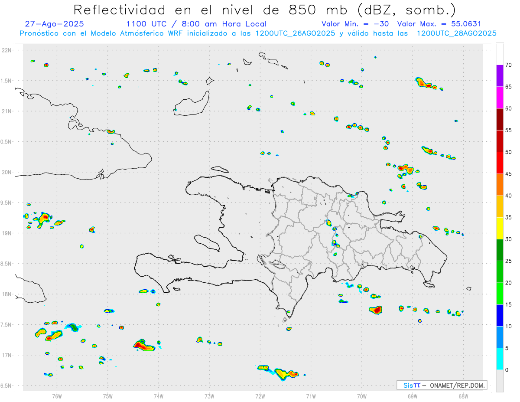Click the cyan 0–5 dBZ colorbar segment
This screenshot has width=520, height=402.
500,359
